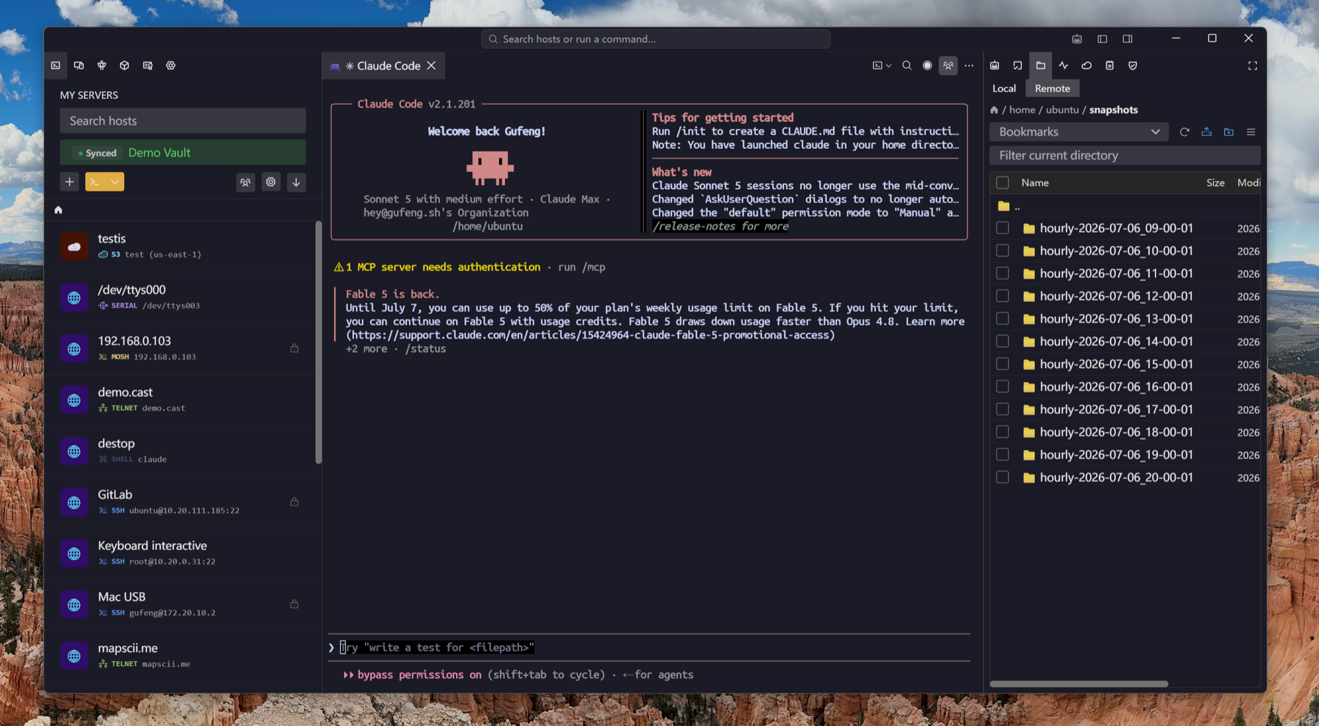Open the more options ellipsis in terminal toolbar

pyautogui.click(x=969, y=65)
